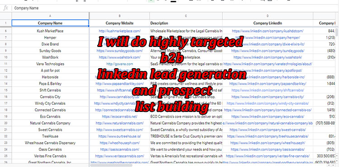Open the www.naturalcannabis.com link
Viewport: 339px width, 167px height.
[x=120, y=123]
